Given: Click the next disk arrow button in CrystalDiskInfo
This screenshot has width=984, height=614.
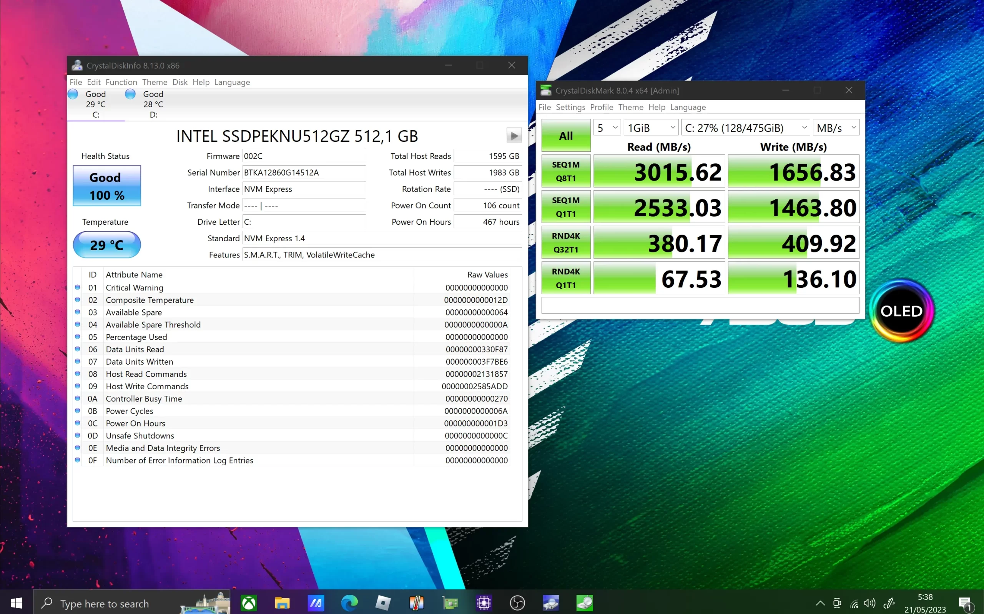Looking at the screenshot, I should click(514, 136).
